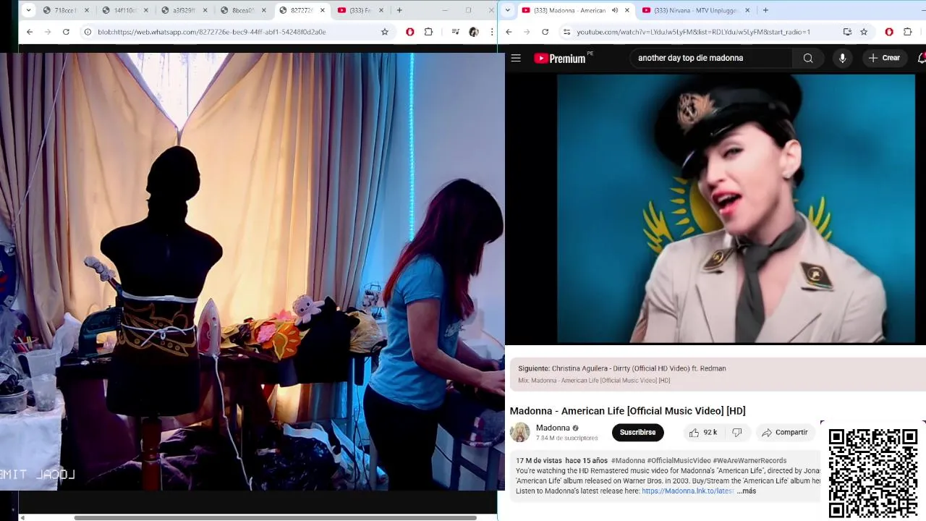926x521 pixels.
Task: Open YouTube notifications bell
Action: (921, 58)
